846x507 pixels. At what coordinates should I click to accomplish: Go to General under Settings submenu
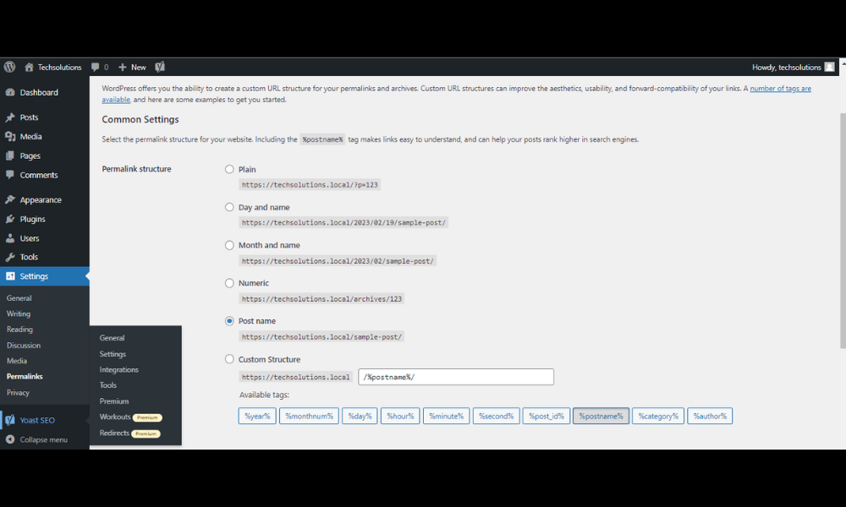19,298
